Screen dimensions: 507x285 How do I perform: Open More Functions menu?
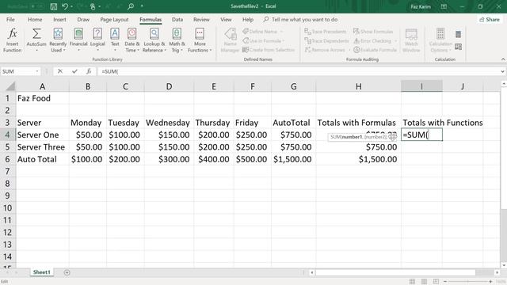pos(200,40)
